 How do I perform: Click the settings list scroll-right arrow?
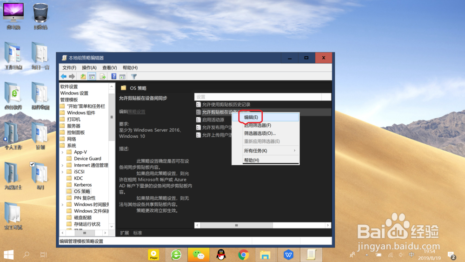click(328, 225)
